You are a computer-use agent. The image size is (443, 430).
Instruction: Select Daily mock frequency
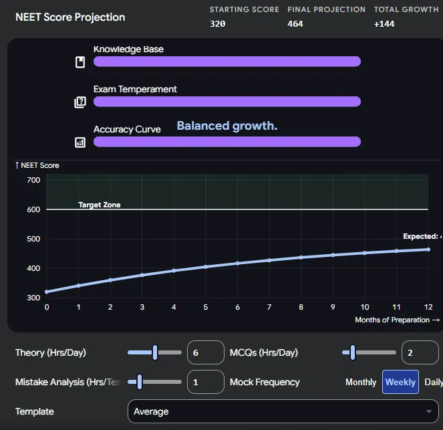pyautogui.click(x=434, y=382)
